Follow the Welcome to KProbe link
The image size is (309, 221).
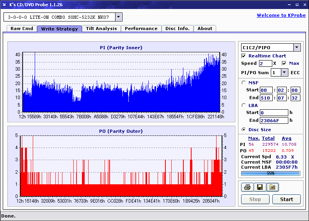click(281, 15)
